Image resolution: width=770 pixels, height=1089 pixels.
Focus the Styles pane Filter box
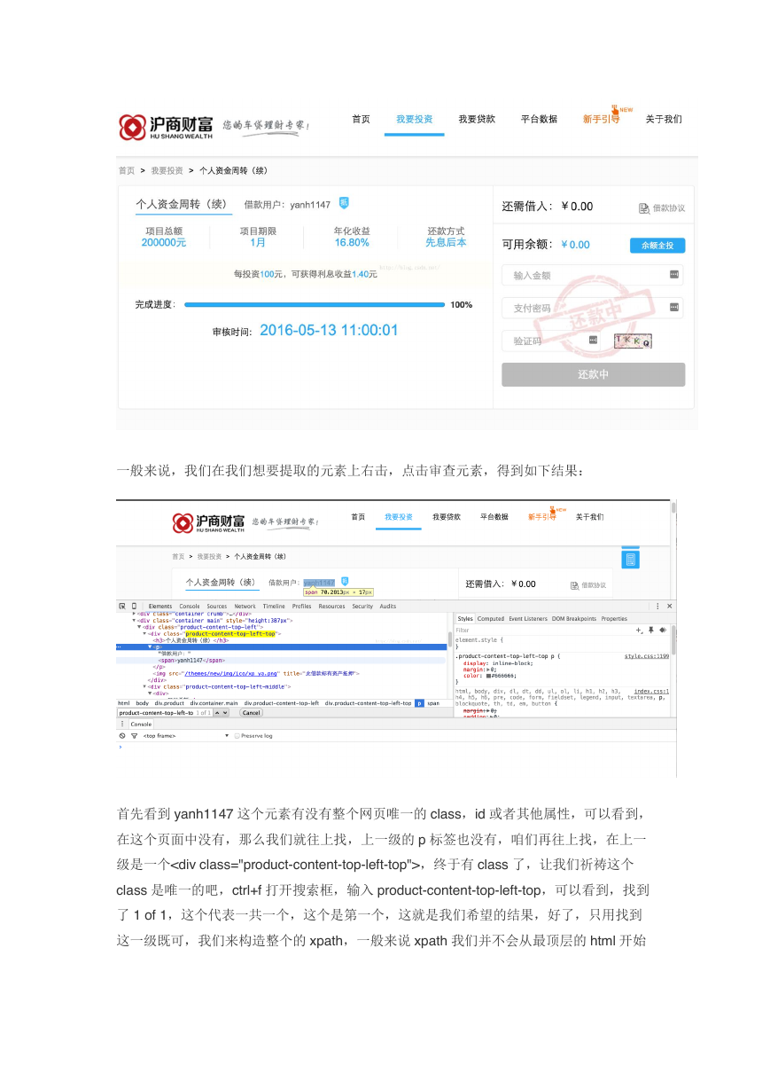tap(542, 630)
